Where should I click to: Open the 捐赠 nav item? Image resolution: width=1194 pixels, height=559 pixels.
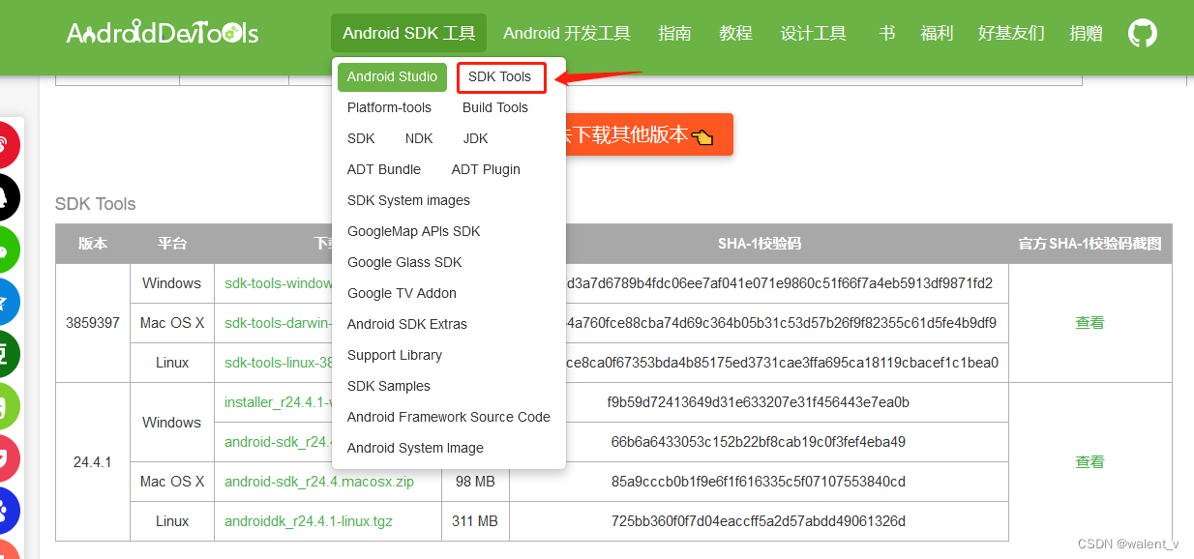(x=1086, y=33)
